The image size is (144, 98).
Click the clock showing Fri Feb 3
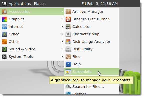(x=100, y=4)
